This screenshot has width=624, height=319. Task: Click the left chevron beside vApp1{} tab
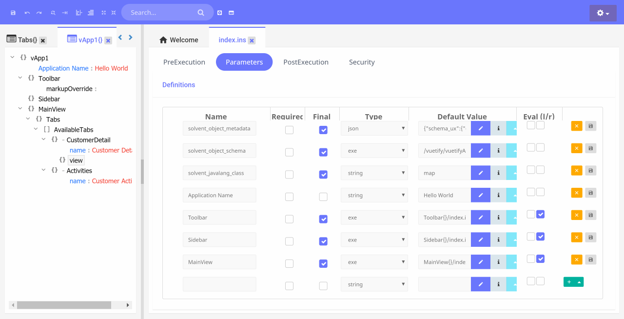(120, 37)
